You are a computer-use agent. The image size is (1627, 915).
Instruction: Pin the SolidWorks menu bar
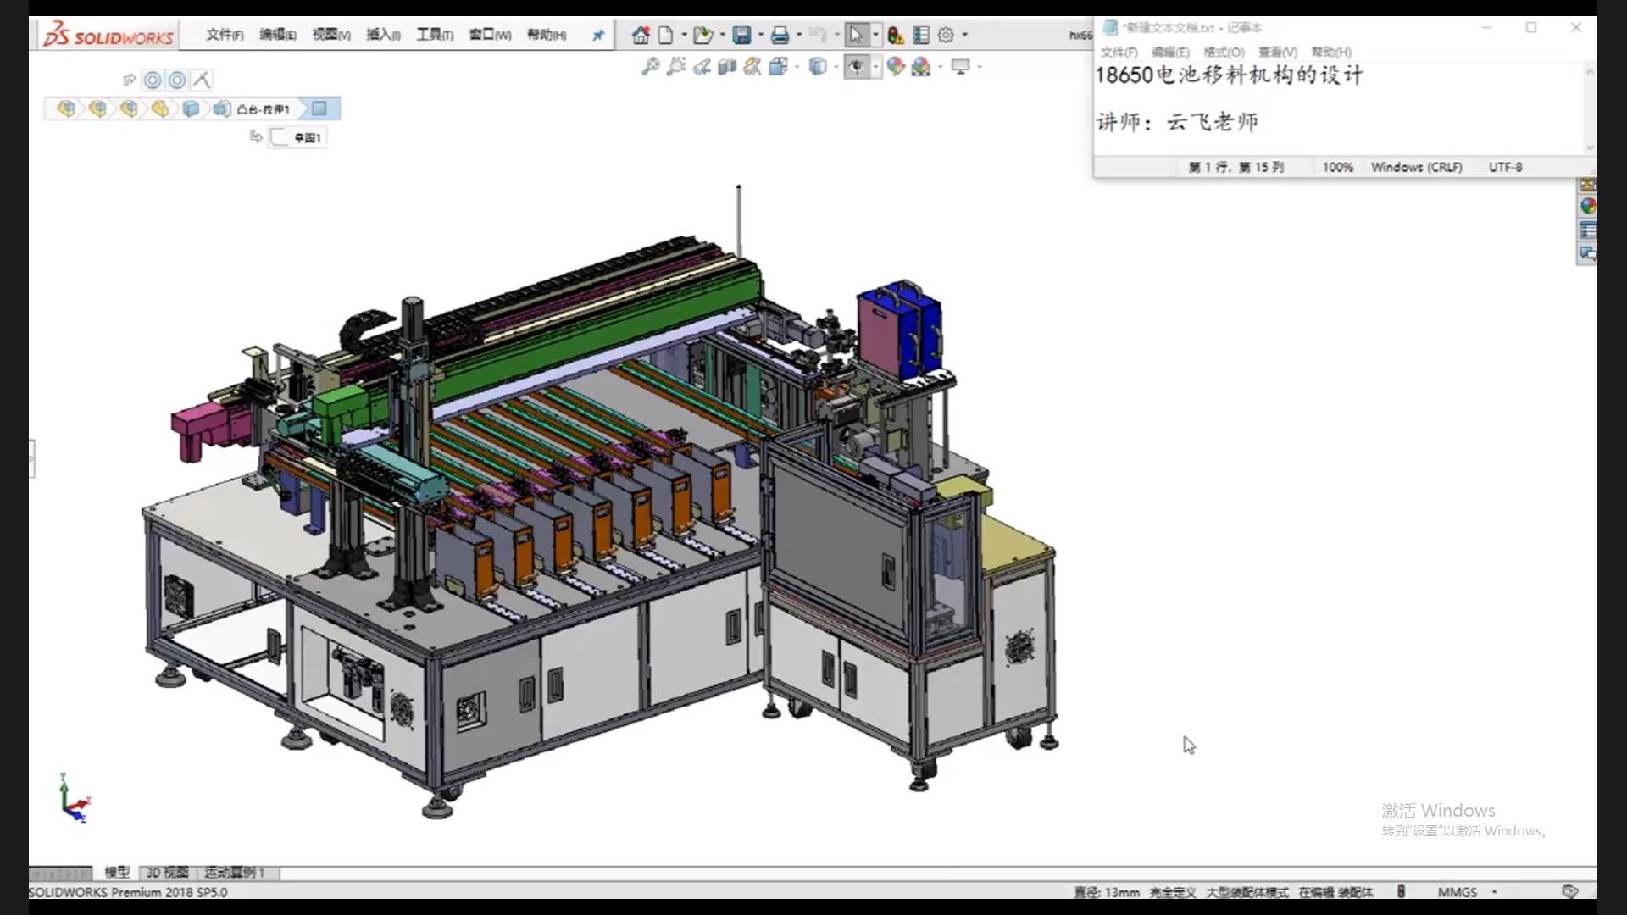[598, 36]
